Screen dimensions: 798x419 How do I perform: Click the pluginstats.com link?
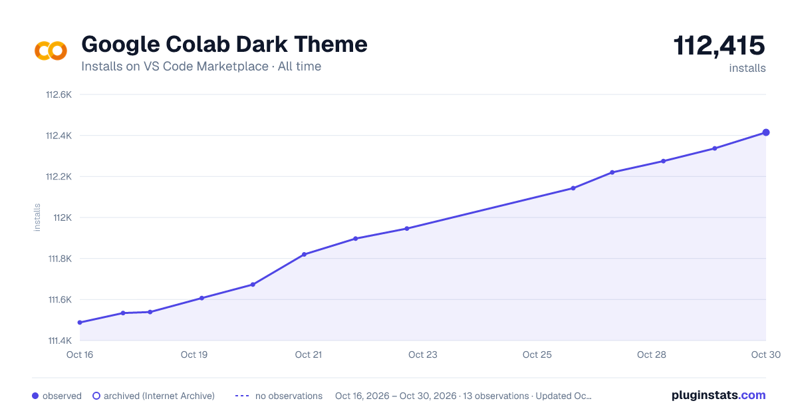pyautogui.click(x=718, y=395)
